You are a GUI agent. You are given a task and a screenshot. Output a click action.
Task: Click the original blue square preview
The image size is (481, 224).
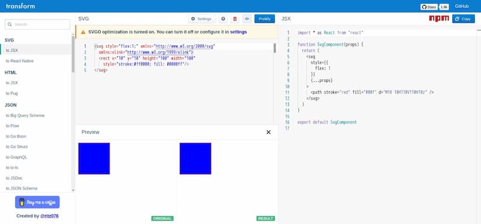point(94,158)
